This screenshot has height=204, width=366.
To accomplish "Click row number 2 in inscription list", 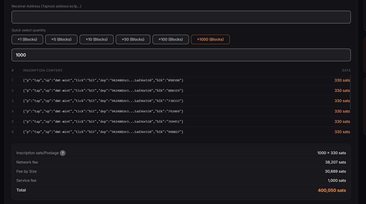I will point(13,91).
